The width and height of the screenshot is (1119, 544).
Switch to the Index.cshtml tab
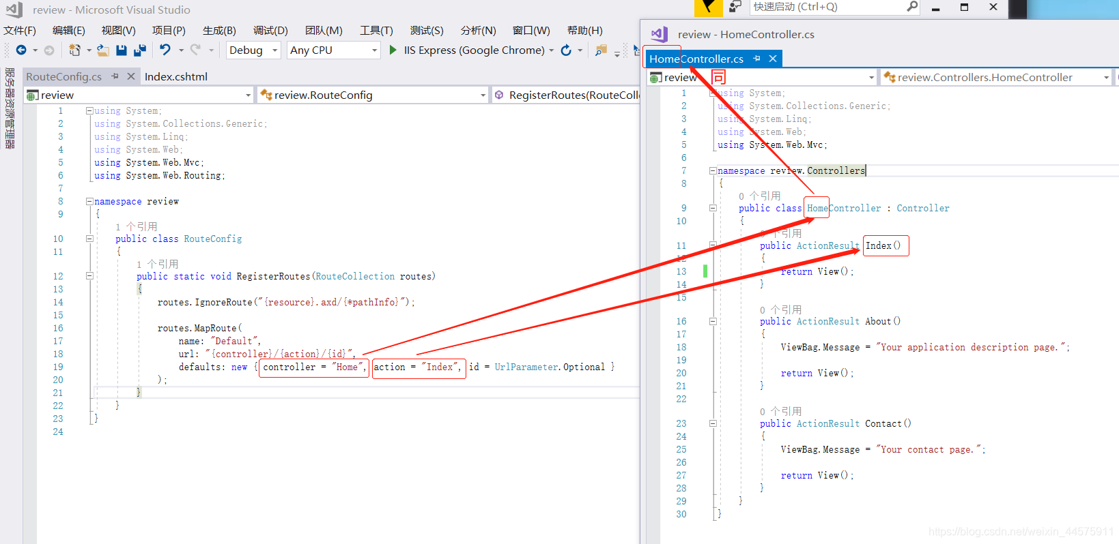pos(176,76)
